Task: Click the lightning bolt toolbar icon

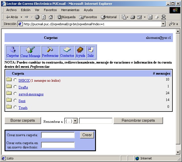Action: coord(157,17)
